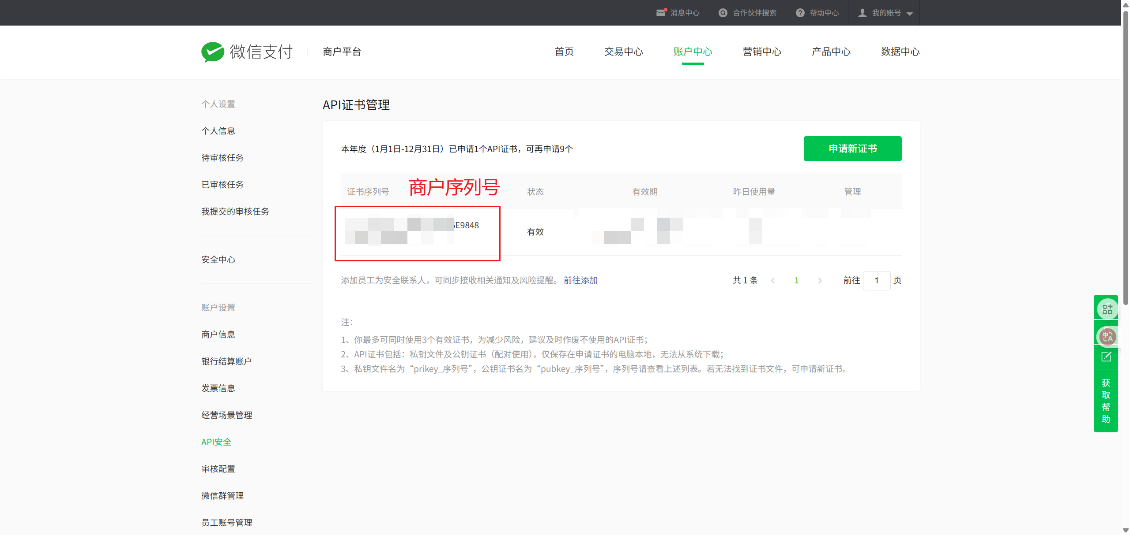The width and height of the screenshot is (1130, 535).
Task: Click the help center question mark icon
Action: pyautogui.click(x=800, y=13)
